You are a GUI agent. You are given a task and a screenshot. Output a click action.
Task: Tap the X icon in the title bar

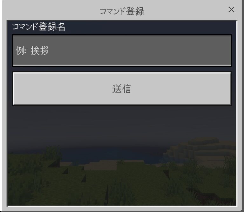click(x=231, y=10)
